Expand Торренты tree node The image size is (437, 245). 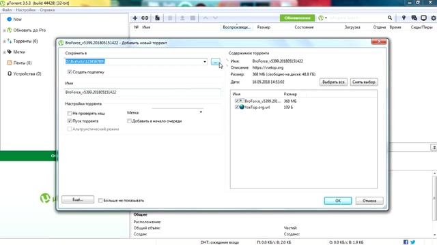[x=4, y=41]
